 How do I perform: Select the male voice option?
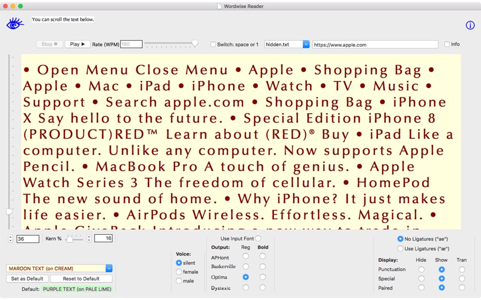pyautogui.click(x=179, y=281)
